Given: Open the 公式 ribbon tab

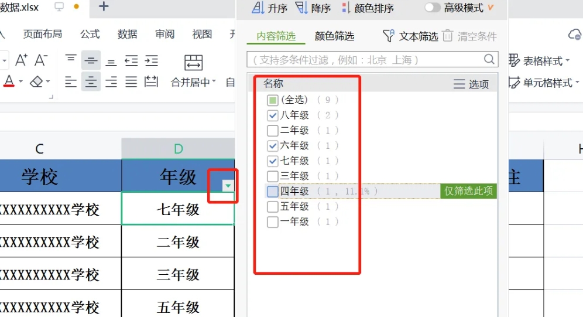Looking at the screenshot, I should (90, 34).
